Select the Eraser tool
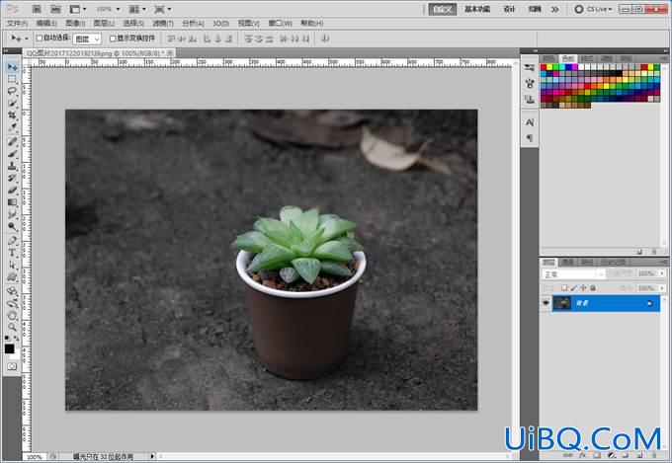The image size is (672, 463). point(12,191)
